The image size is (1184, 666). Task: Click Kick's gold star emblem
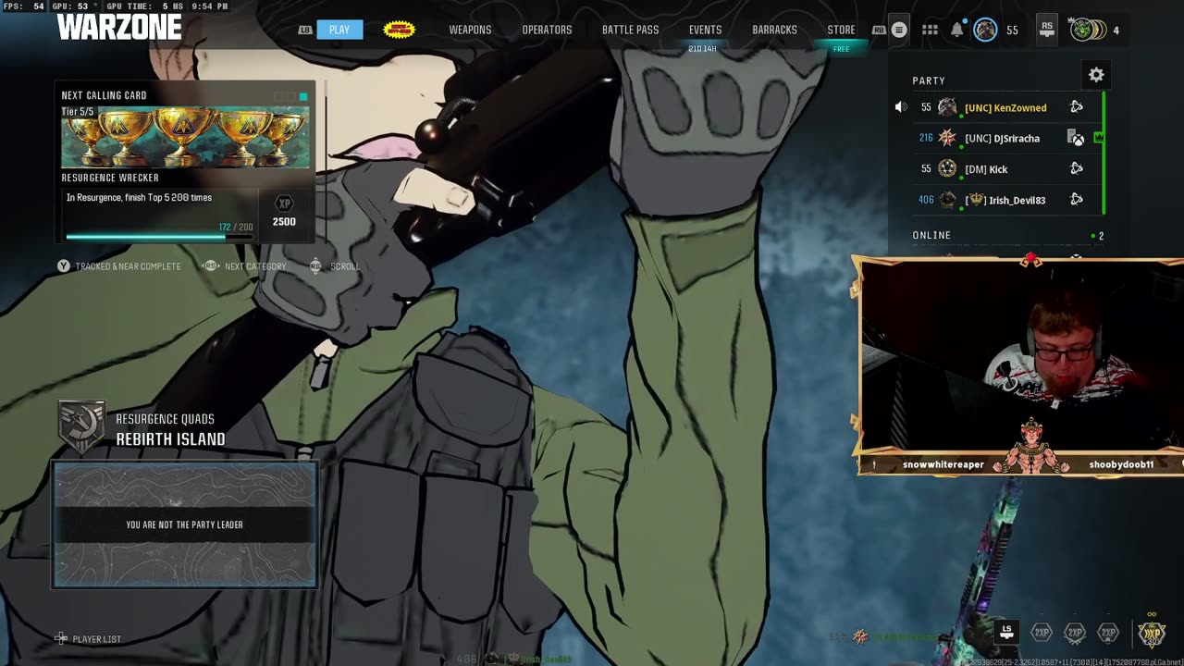[947, 168]
